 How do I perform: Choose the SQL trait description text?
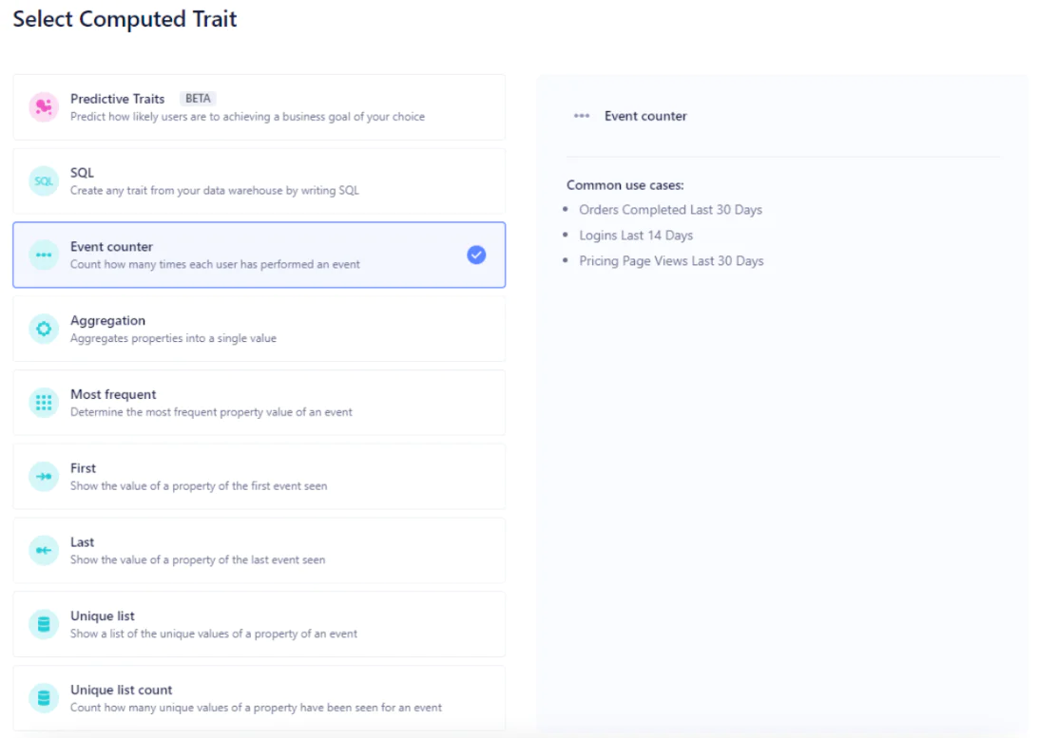tap(214, 191)
